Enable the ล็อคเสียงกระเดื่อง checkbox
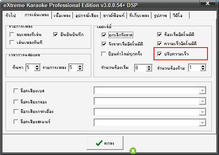Viewport: 219px width, 155px height. (x=16, y=111)
